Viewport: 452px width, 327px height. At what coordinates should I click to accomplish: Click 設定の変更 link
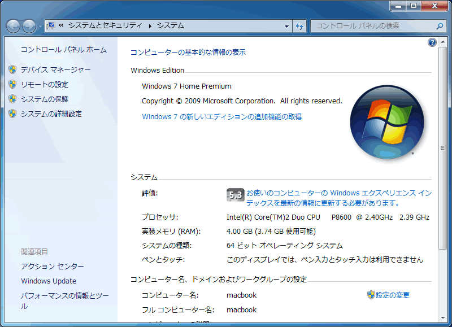tap(393, 295)
